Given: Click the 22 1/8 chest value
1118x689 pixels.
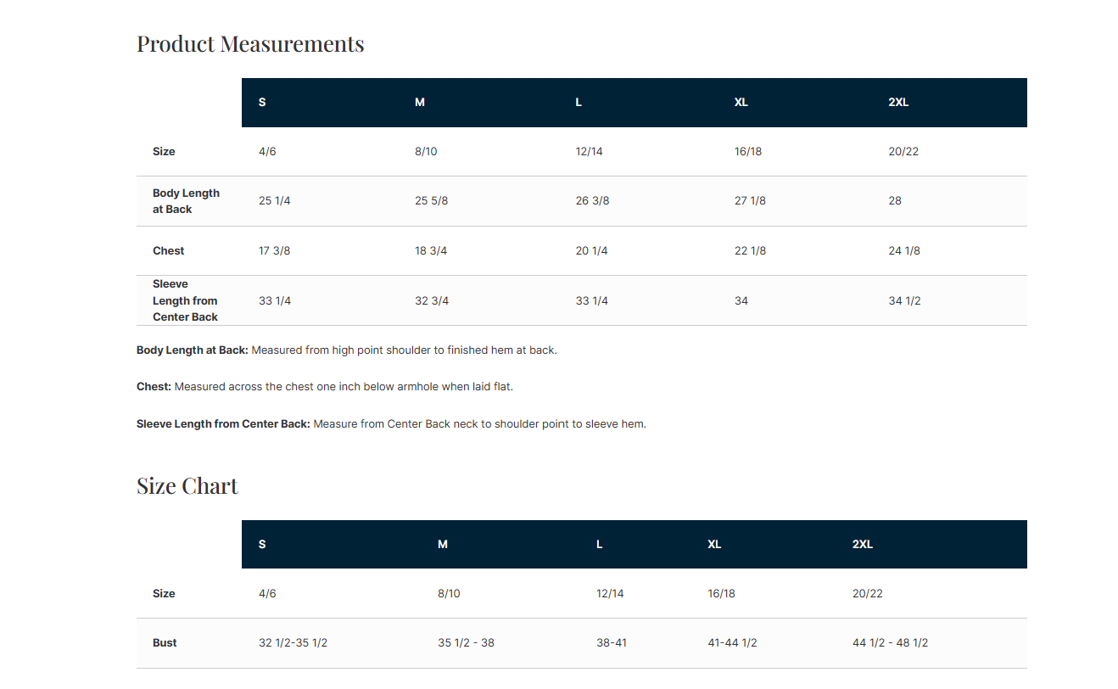Looking at the screenshot, I should (x=750, y=251).
